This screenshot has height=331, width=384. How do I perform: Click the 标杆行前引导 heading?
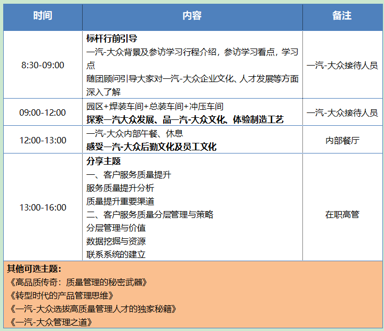point(111,38)
